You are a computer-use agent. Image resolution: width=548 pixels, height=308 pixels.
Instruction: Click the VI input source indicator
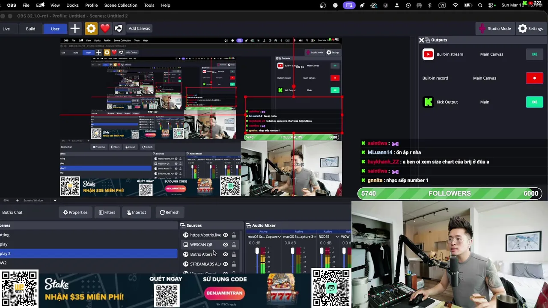pyautogui.click(x=442, y=5)
